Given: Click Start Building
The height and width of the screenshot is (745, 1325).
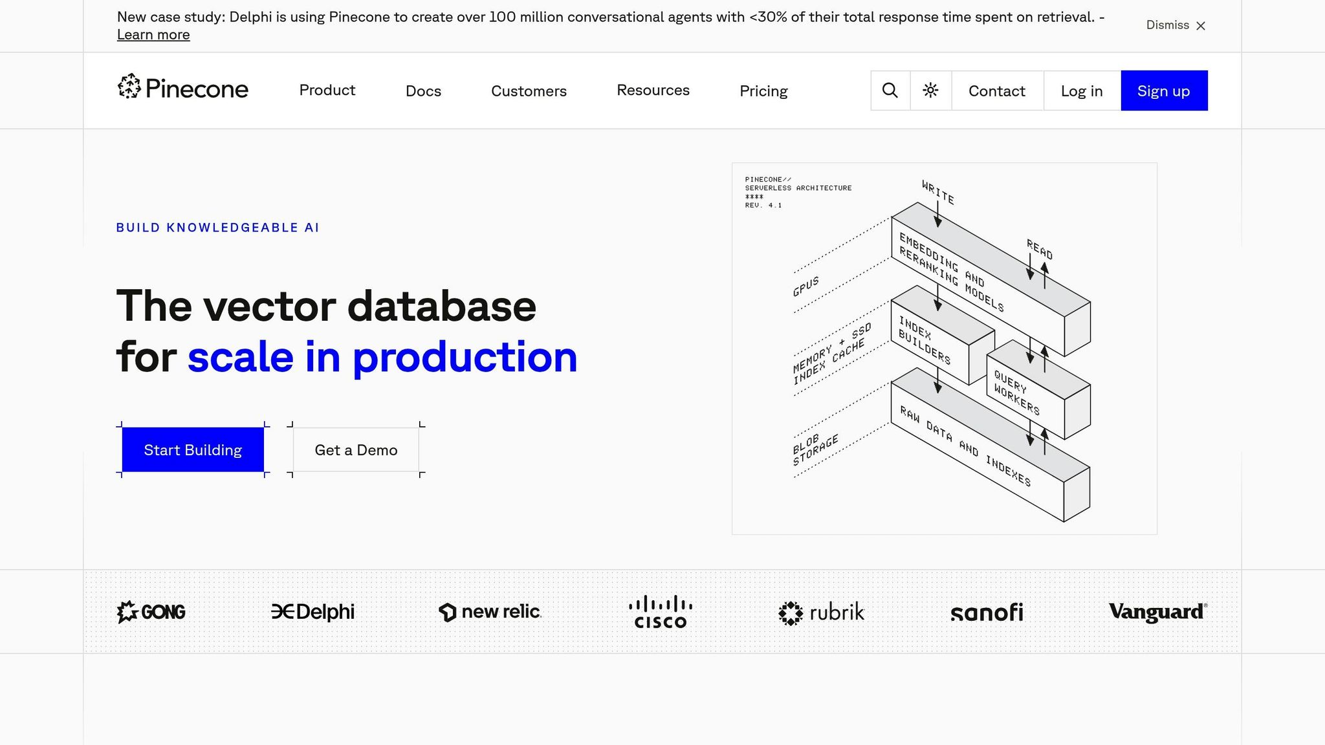Looking at the screenshot, I should [193, 450].
